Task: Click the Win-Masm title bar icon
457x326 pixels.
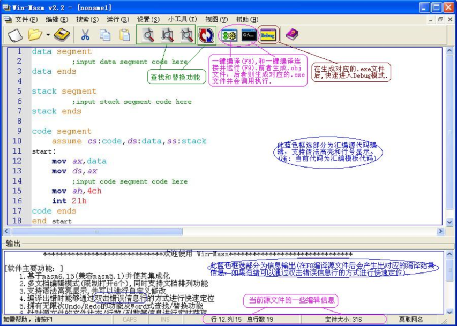Action: (6, 7)
